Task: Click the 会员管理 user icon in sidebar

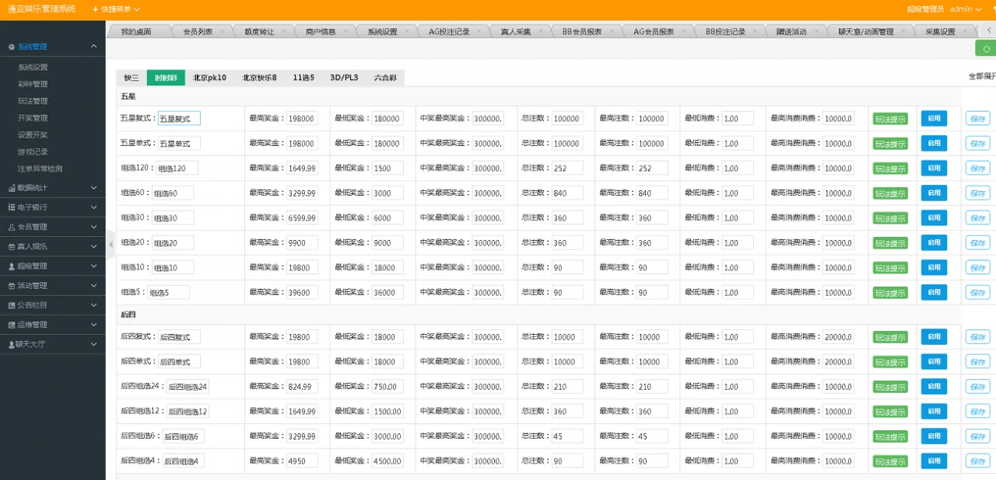Action: [12, 227]
